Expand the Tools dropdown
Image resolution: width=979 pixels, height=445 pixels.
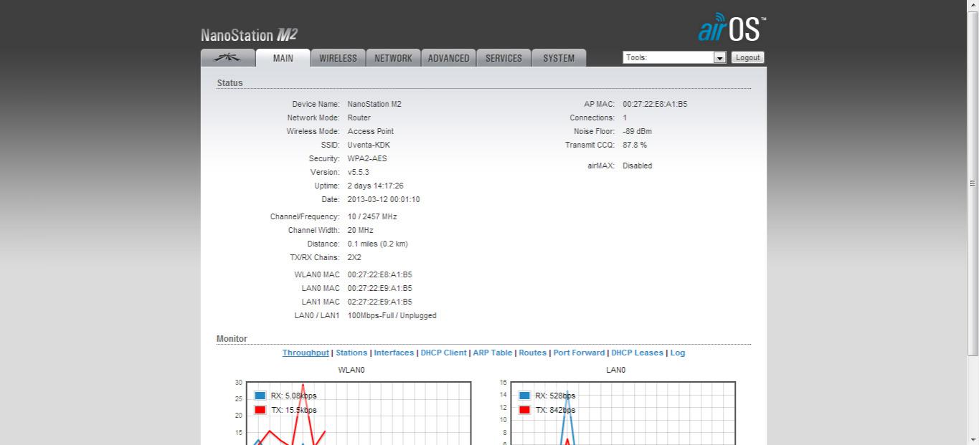[x=675, y=57]
